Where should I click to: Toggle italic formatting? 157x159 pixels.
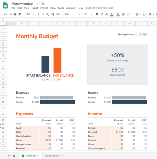[x=102, y=14]
